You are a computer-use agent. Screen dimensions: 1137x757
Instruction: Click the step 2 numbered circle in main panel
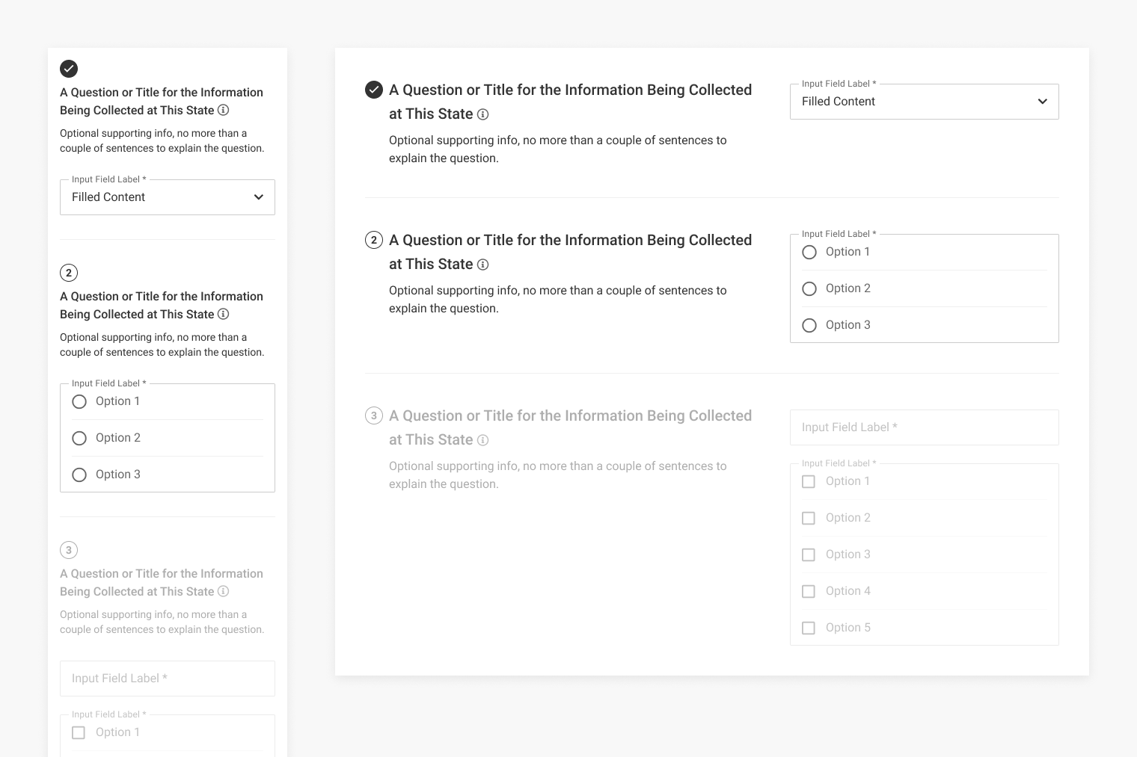pyautogui.click(x=374, y=240)
